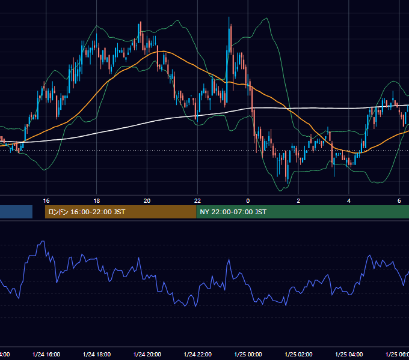Click hour label 6 on the upper axis
Image resolution: width=409 pixels, height=360 pixels.
point(399,201)
